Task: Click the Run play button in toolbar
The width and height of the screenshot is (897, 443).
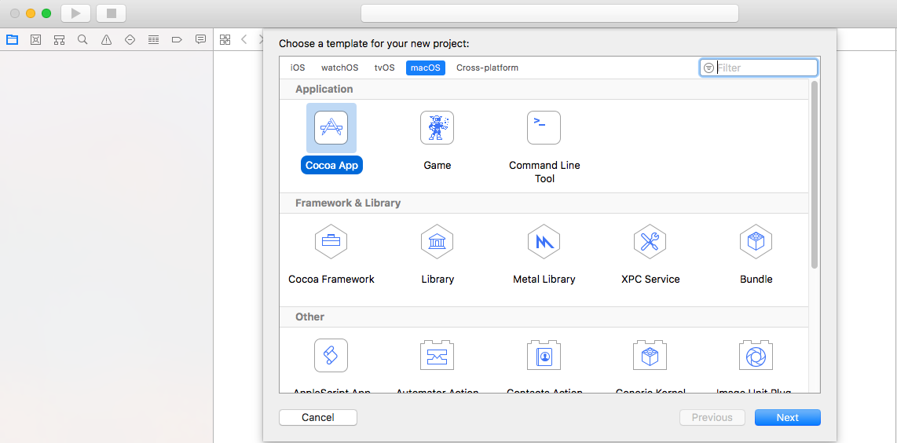Action: [x=76, y=13]
